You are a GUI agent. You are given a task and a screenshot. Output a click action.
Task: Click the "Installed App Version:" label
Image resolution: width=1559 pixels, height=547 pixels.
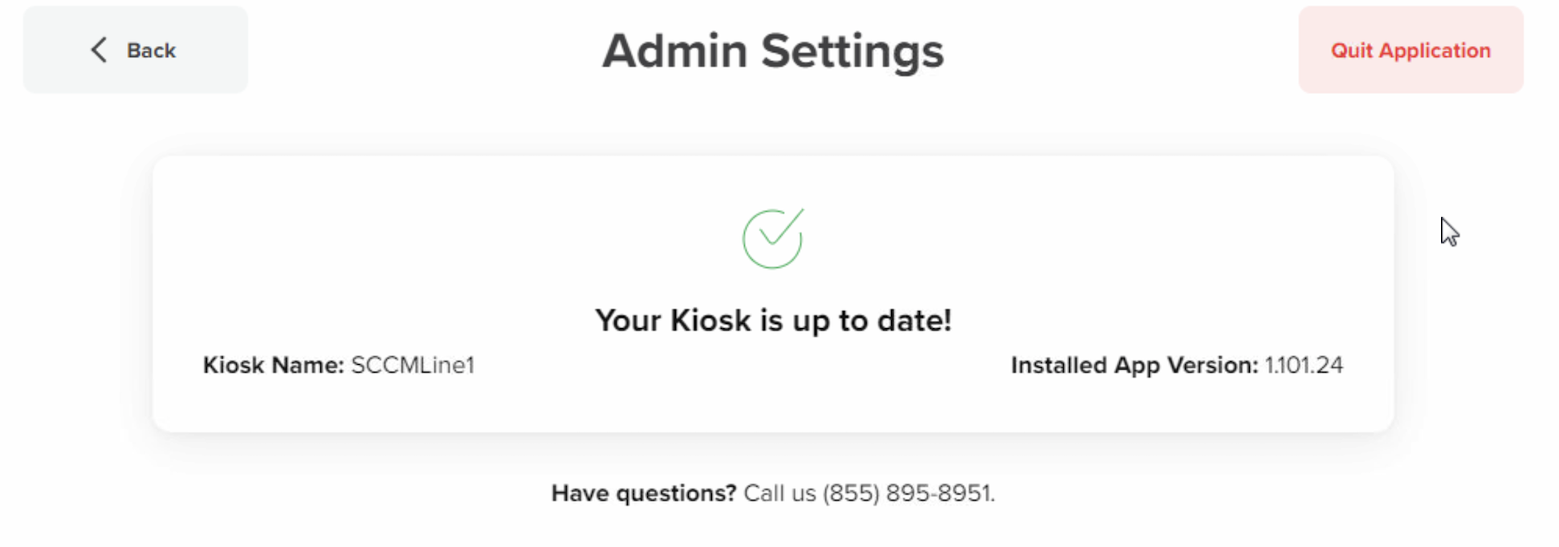pyautogui.click(x=1134, y=366)
